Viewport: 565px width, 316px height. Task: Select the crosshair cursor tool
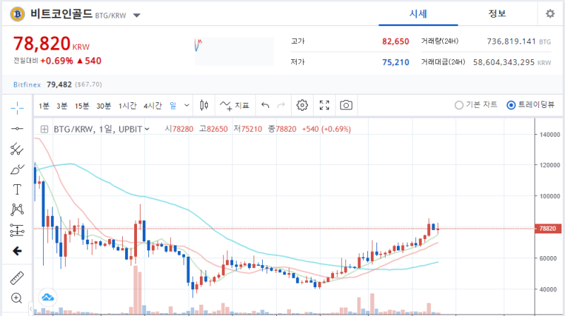(x=17, y=108)
